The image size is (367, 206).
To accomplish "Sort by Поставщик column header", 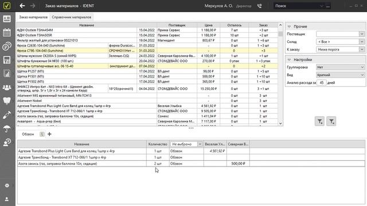I will (177, 25).
